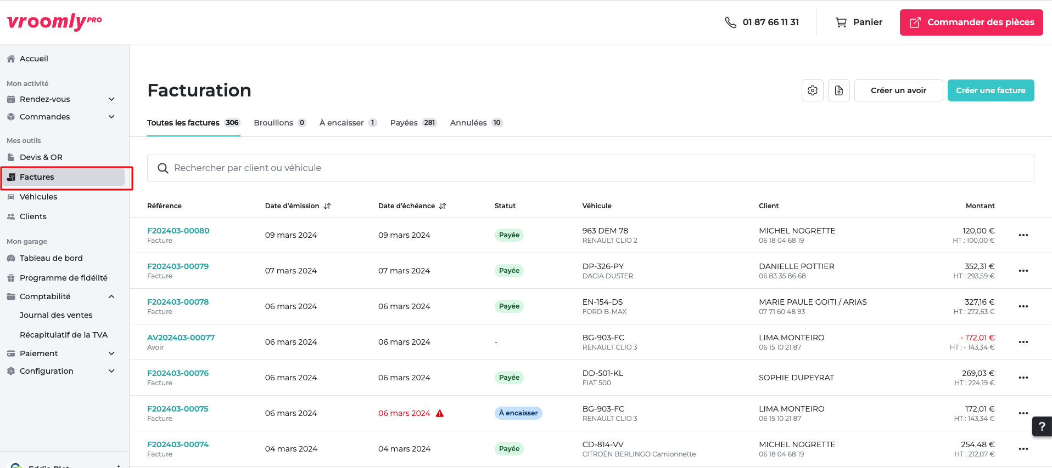Expand the Commandes menu chevron

point(111,117)
